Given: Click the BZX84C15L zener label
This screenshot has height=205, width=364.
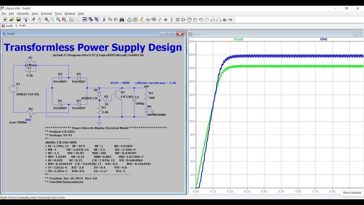Looking at the screenshot, I should click(90, 98).
